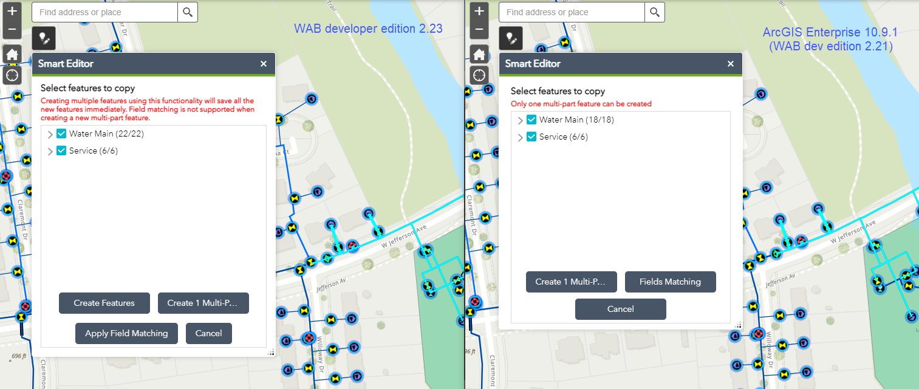Image resolution: width=919 pixels, height=389 pixels.
Task: Uncheck the Service (6/6) checkbox in the left panel
Action: [x=61, y=151]
